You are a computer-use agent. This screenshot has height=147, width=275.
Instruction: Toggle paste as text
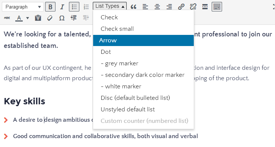[38, 18]
